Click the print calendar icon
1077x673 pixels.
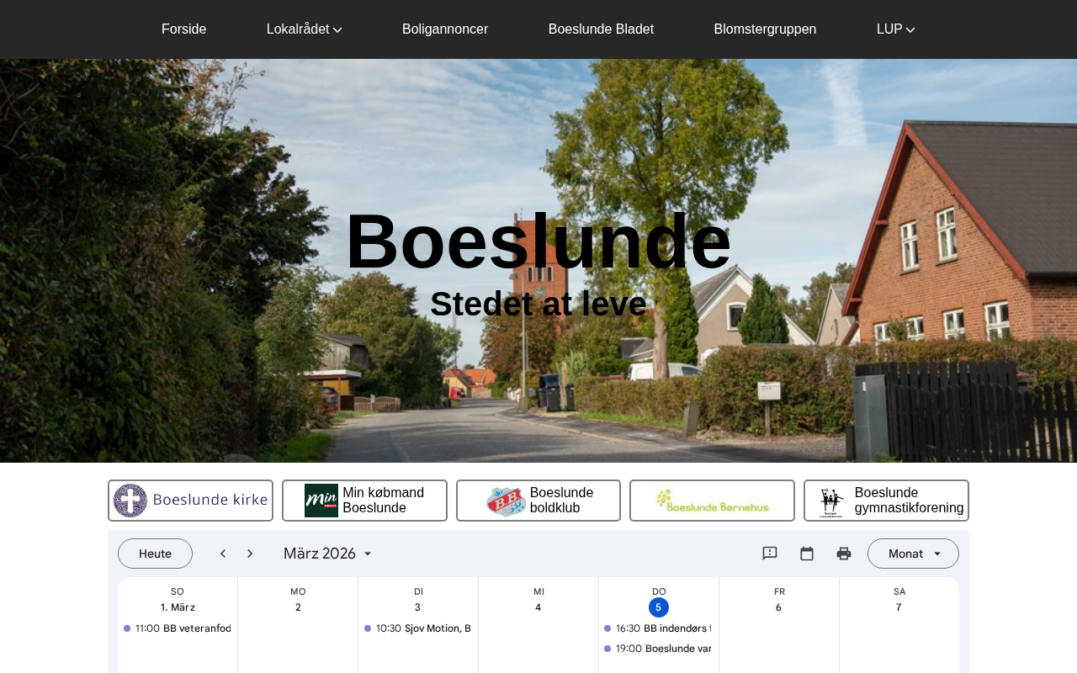point(844,554)
